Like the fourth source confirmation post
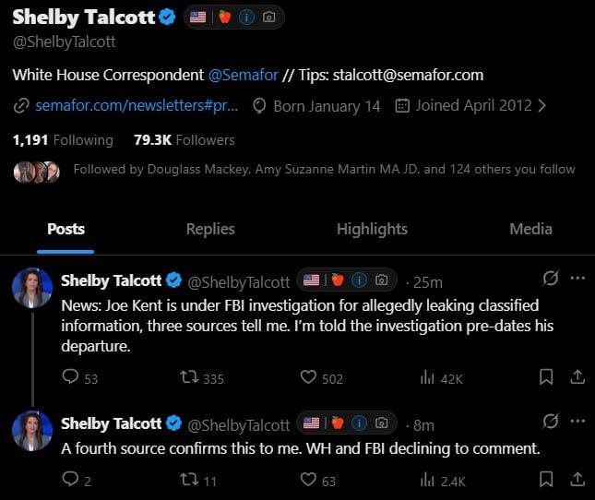The height and width of the screenshot is (500, 595). [309, 480]
